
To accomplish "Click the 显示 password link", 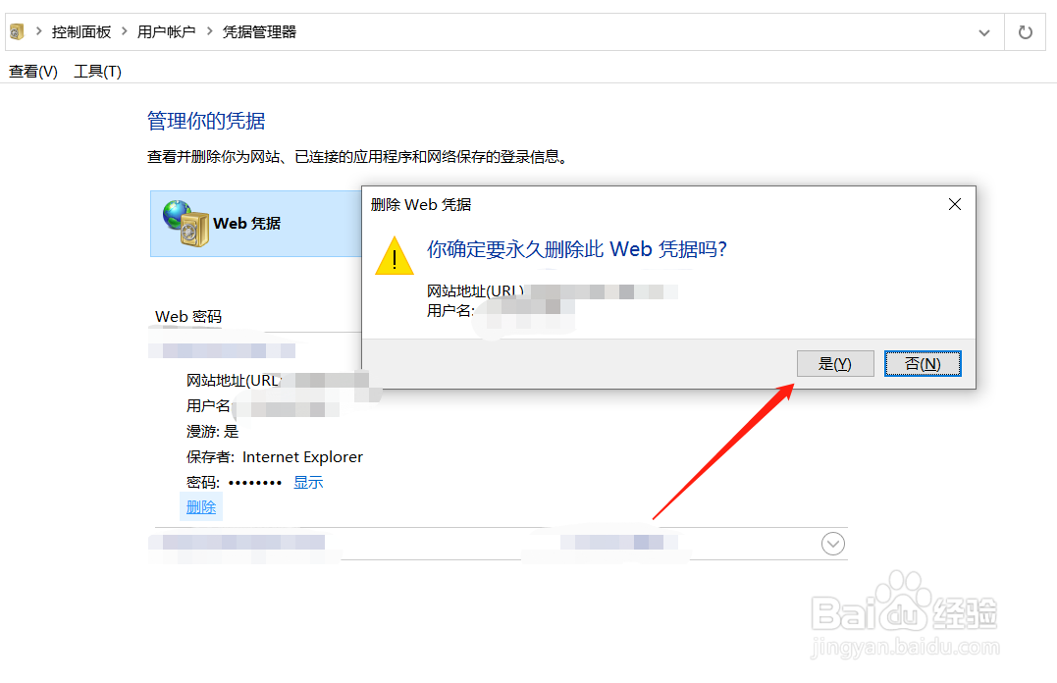I will 308,482.
